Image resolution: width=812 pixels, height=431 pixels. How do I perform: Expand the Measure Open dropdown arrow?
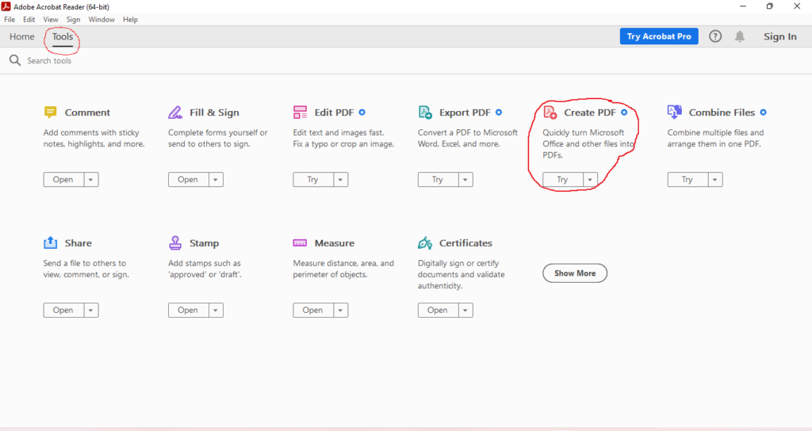tap(341, 310)
